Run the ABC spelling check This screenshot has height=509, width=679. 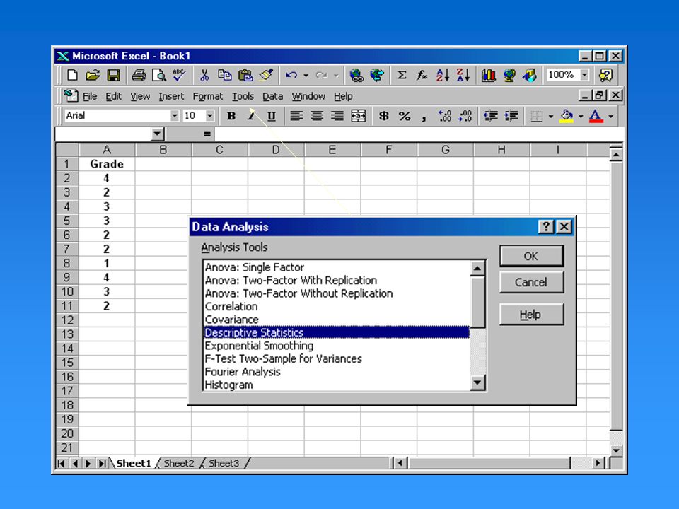pos(179,75)
